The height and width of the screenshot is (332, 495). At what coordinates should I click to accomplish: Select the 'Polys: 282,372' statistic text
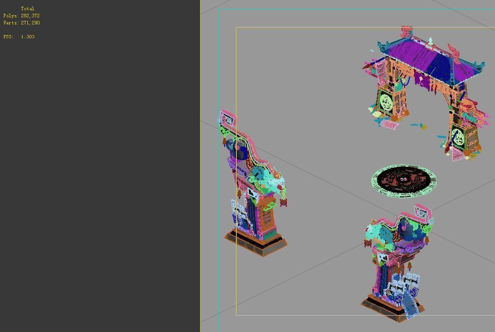pos(21,16)
